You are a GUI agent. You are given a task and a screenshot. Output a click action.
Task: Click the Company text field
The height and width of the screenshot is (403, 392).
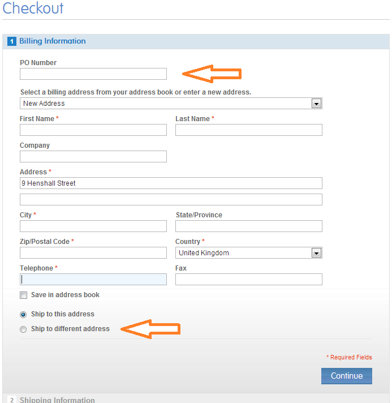tap(93, 157)
